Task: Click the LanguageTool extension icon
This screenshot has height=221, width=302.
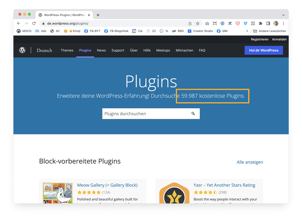Action: [x=230, y=24]
